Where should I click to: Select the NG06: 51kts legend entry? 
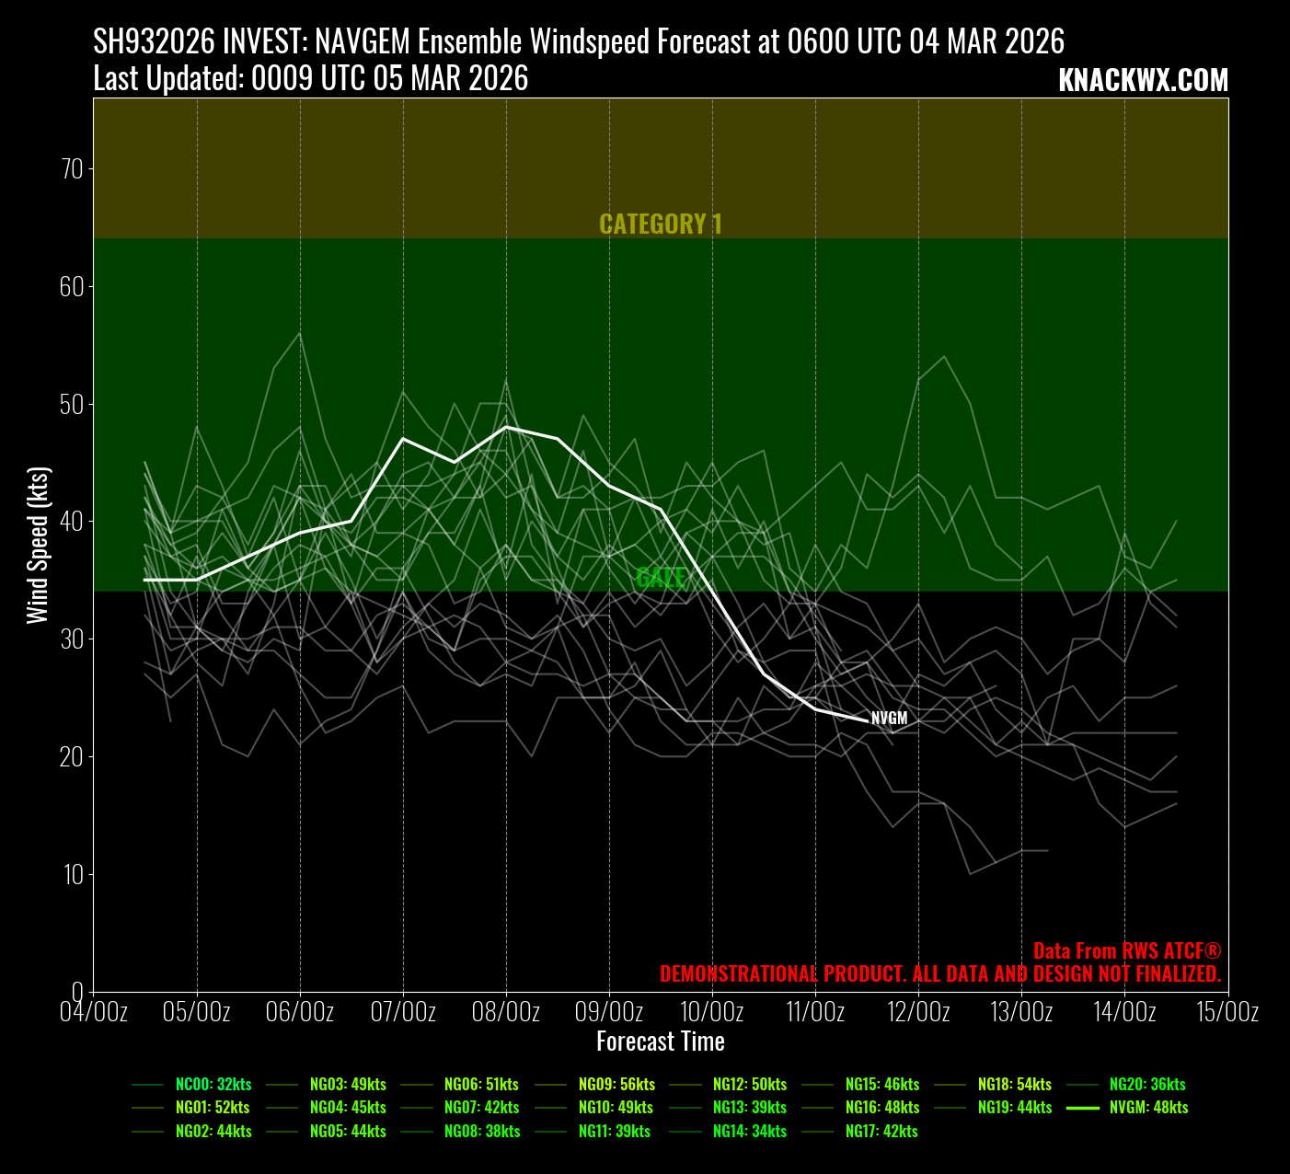click(481, 1085)
